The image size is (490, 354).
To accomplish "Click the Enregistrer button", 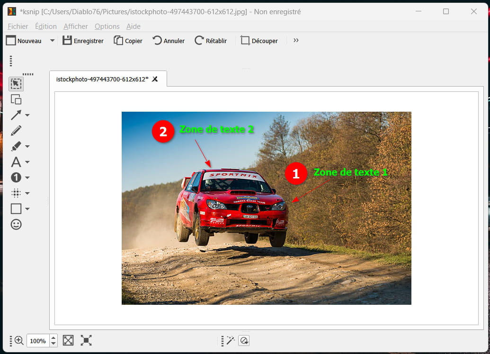I will coord(83,41).
